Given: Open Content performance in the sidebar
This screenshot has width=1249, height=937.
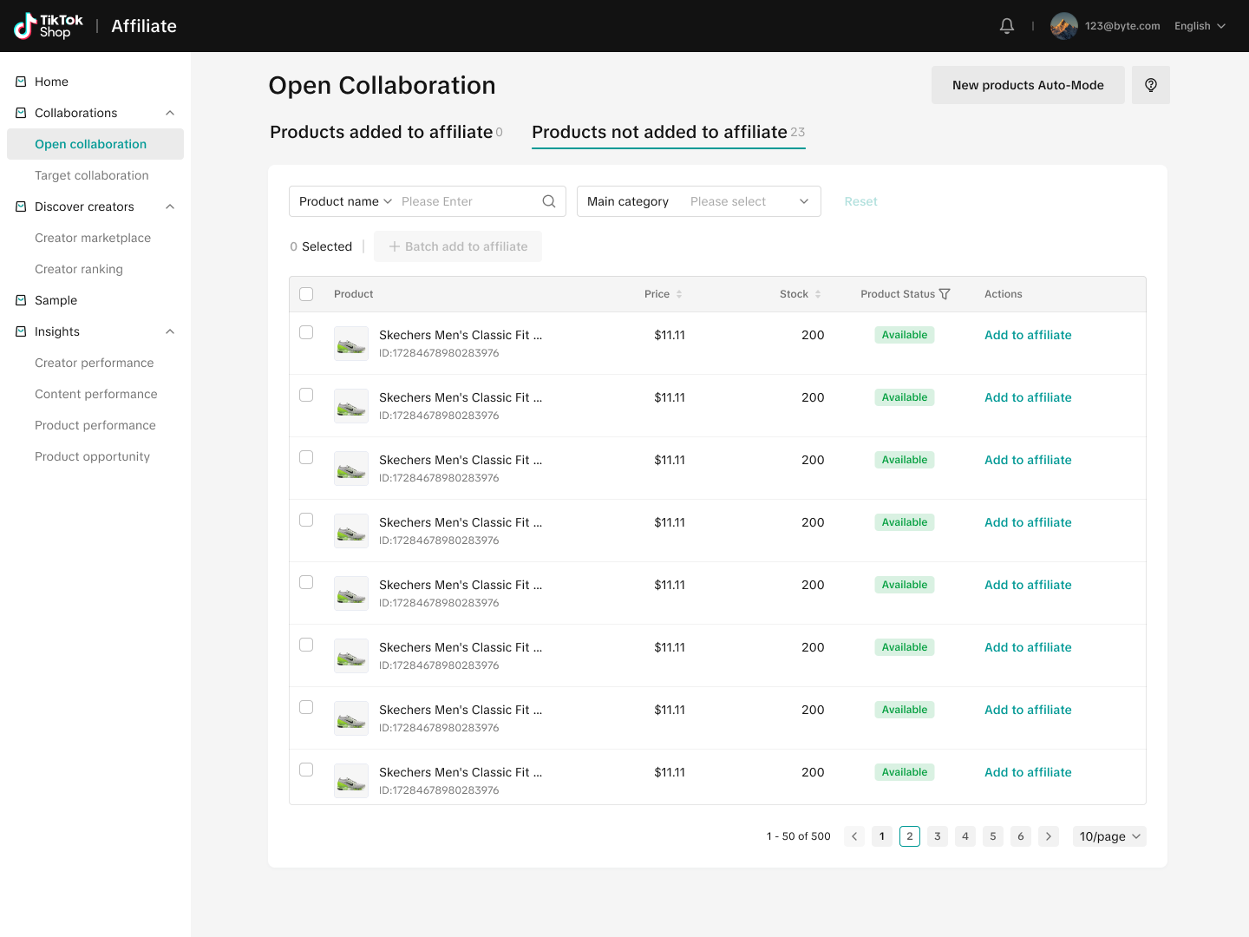Looking at the screenshot, I should pyautogui.click(x=95, y=394).
